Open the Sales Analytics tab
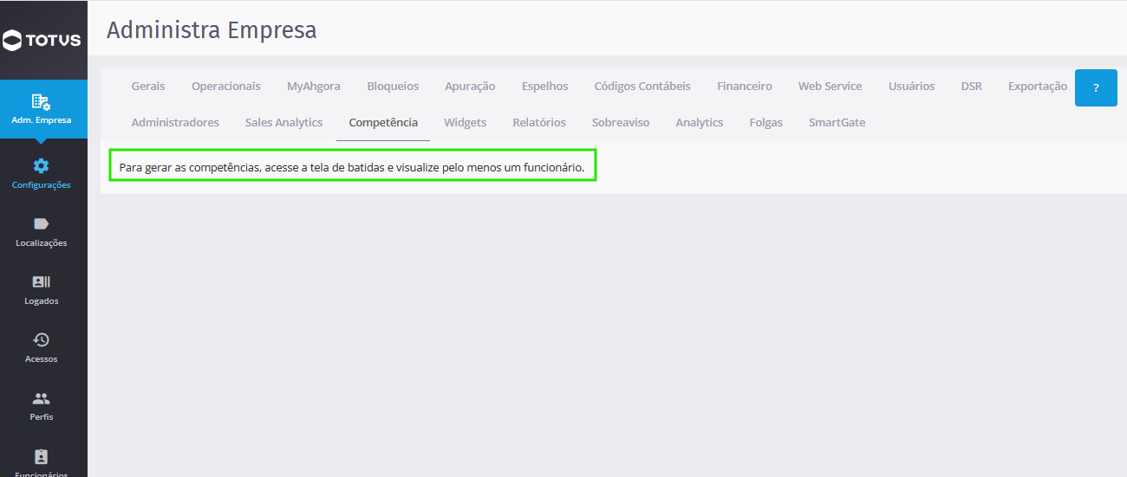 click(x=284, y=122)
